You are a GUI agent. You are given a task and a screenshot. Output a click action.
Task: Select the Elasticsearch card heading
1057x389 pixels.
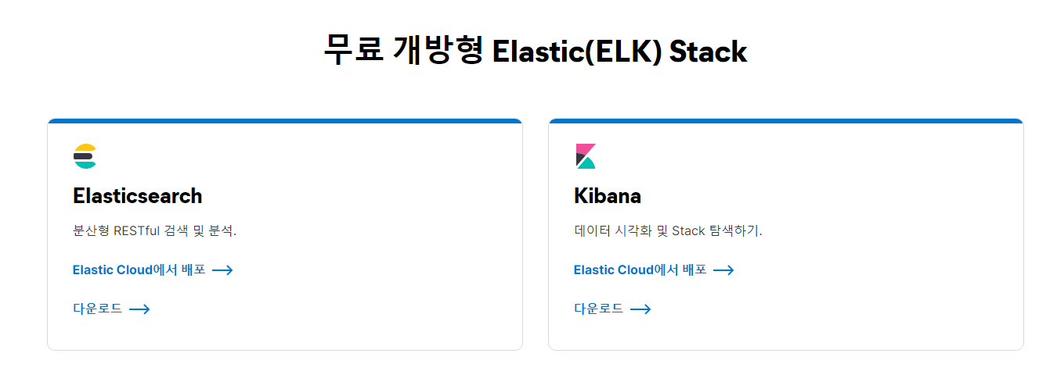click(x=138, y=195)
